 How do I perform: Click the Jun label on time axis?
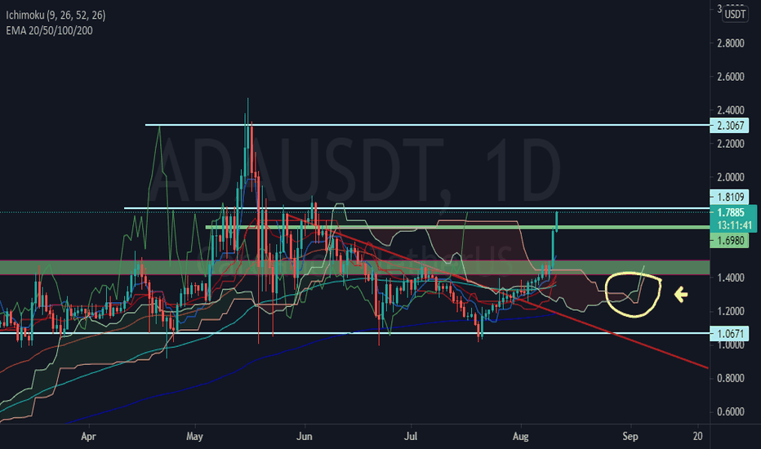tap(304, 437)
